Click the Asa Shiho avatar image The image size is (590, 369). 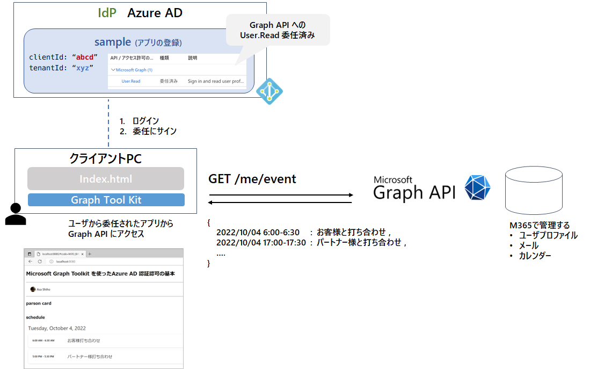click(x=32, y=290)
